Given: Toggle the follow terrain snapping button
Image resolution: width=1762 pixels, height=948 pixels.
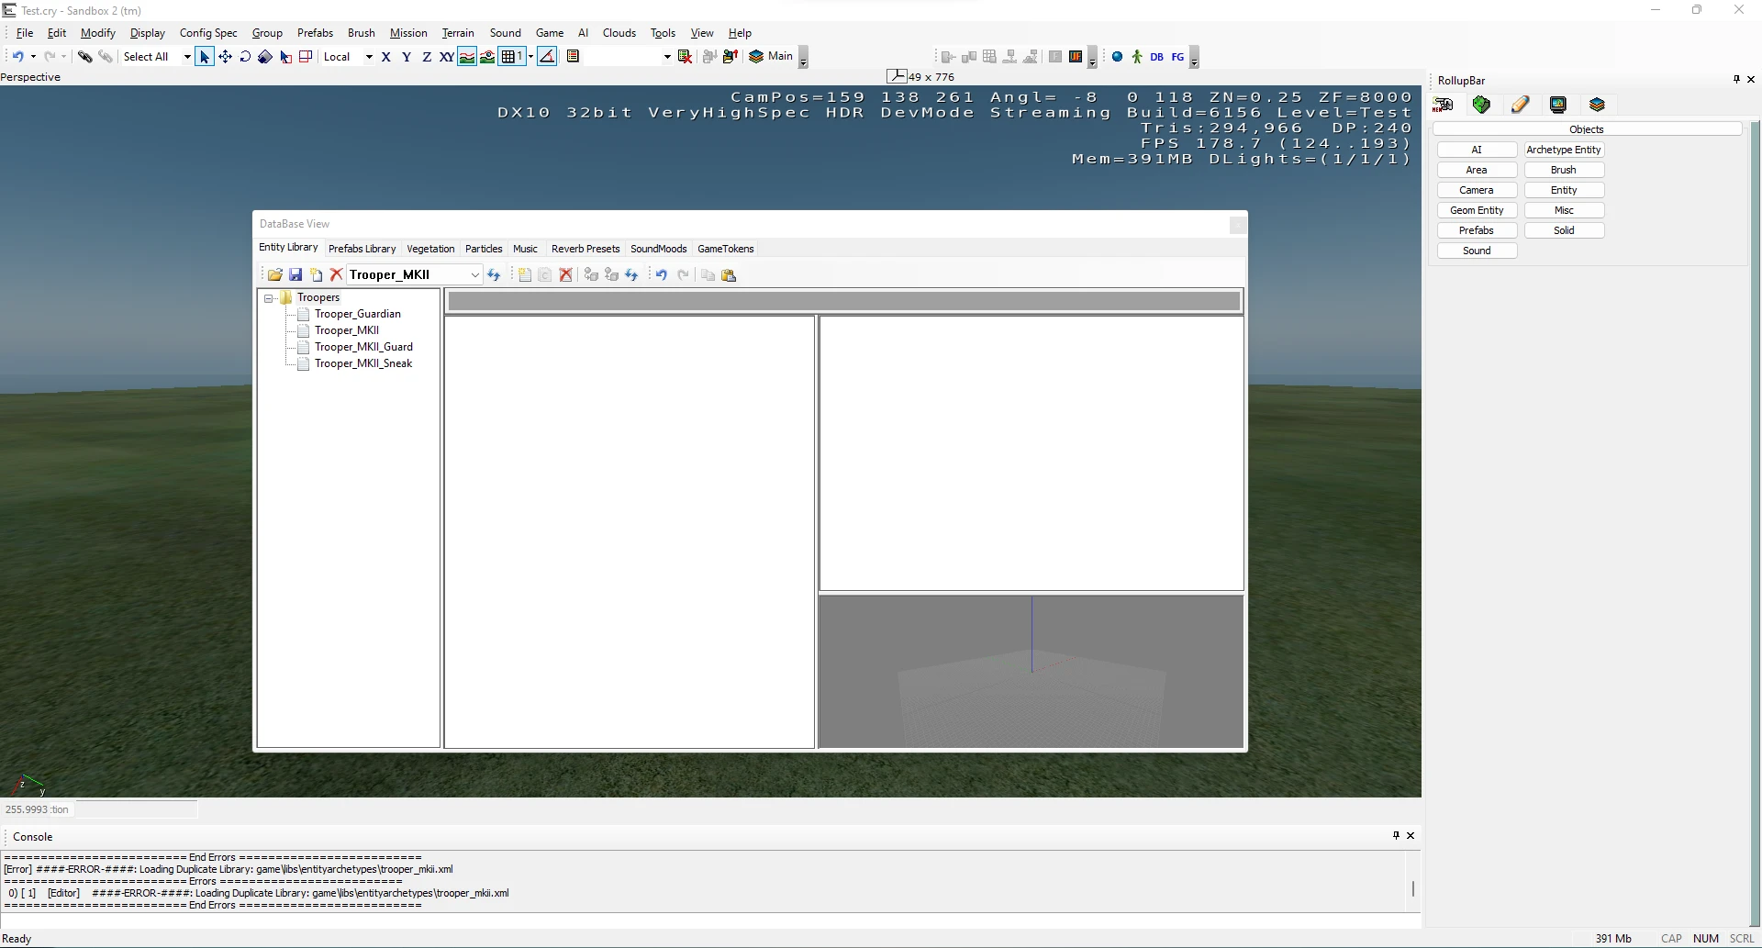Looking at the screenshot, I should [x=467, y=57].
